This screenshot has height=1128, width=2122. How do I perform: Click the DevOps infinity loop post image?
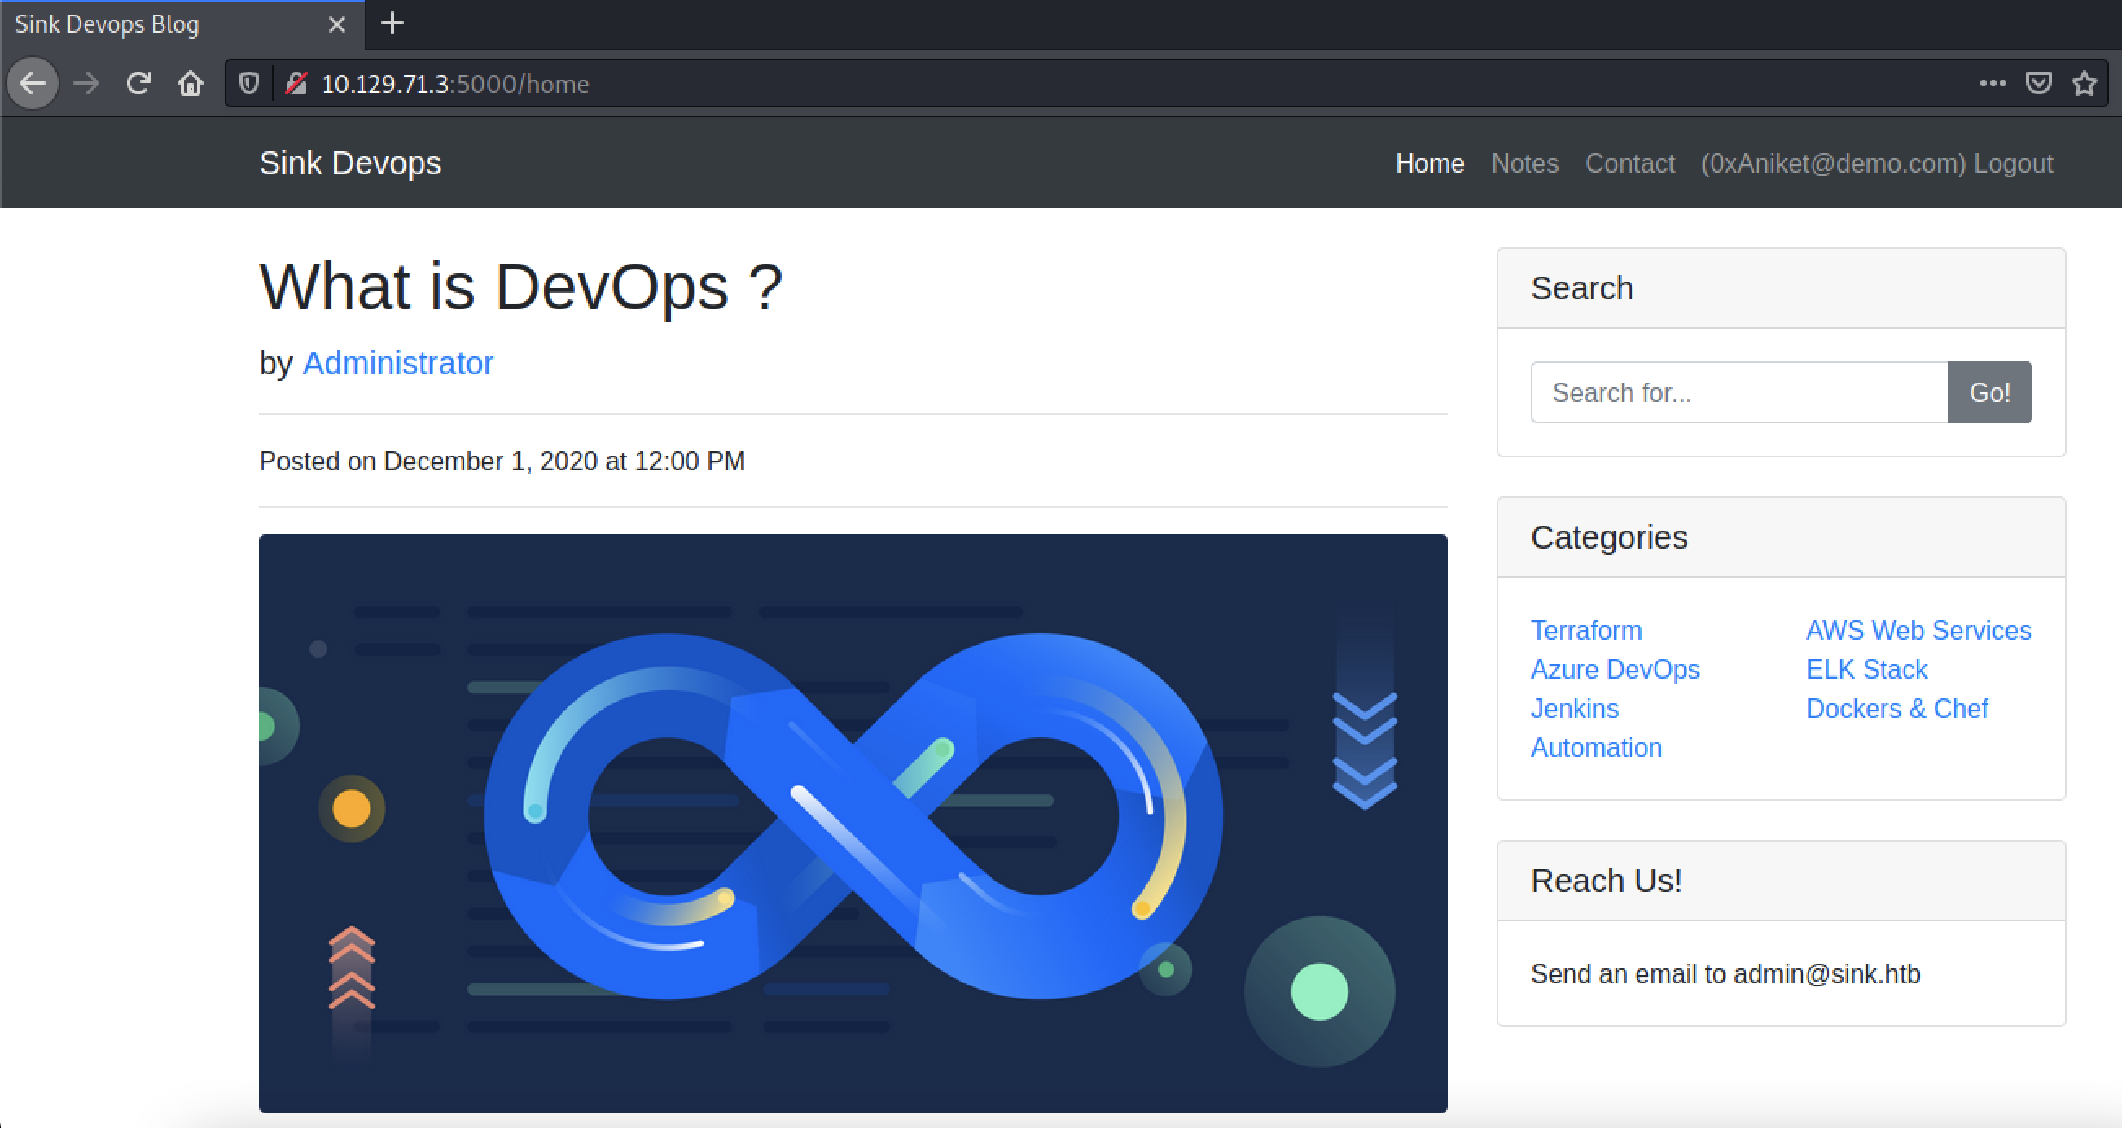[x=853, y=824]
